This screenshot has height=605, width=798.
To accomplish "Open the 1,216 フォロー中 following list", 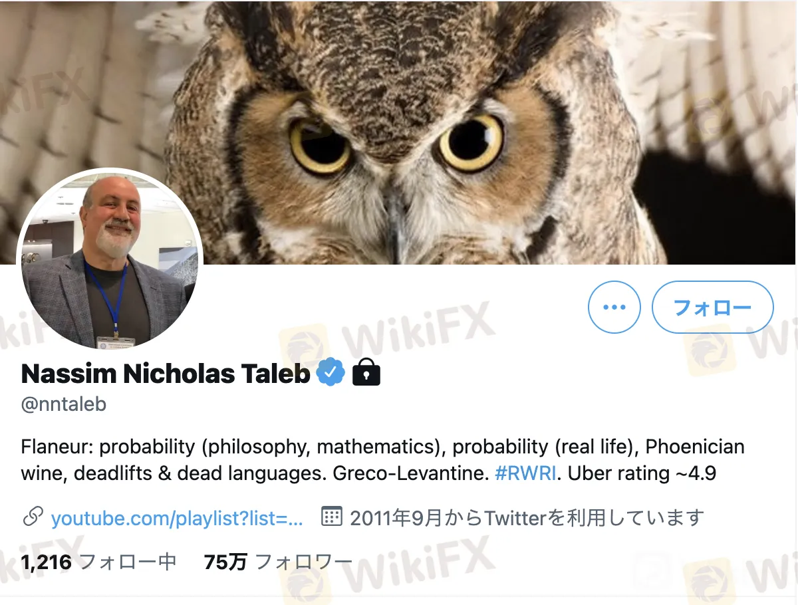I will pyautogui.click(x=98, y=562).
